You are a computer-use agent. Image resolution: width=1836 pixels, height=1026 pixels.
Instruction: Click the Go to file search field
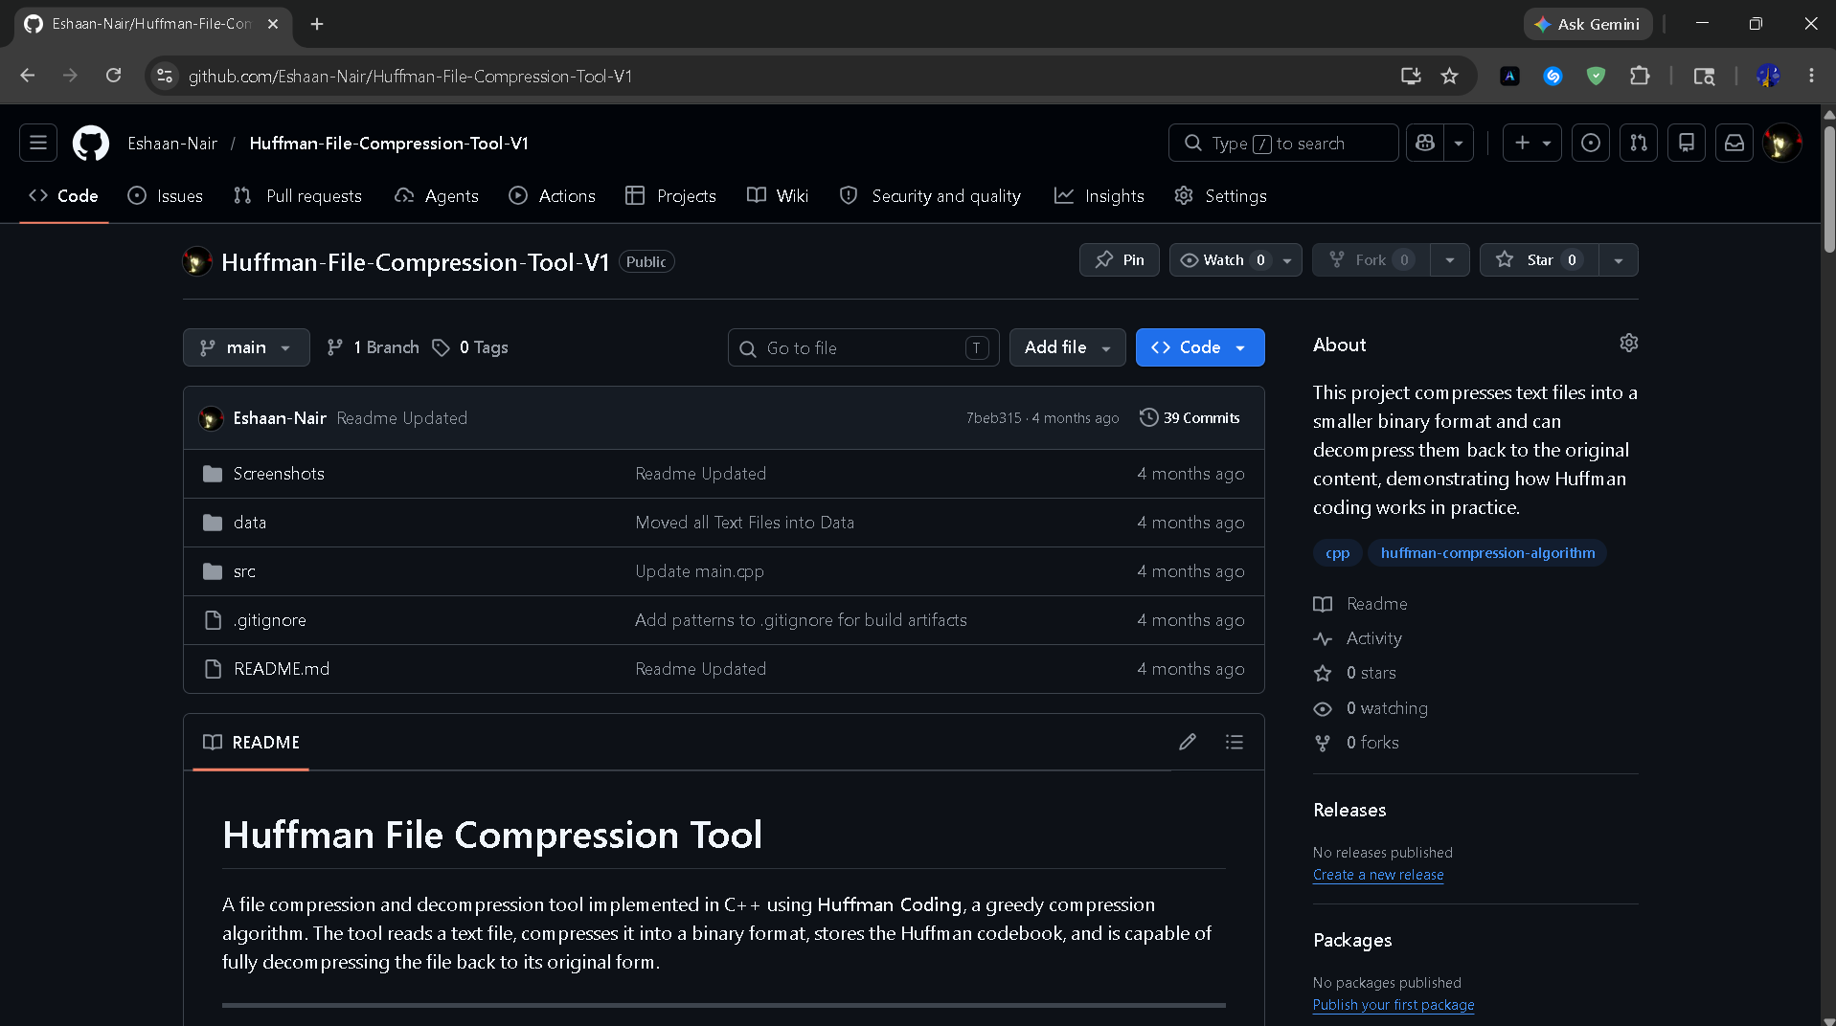coord(864,347)
